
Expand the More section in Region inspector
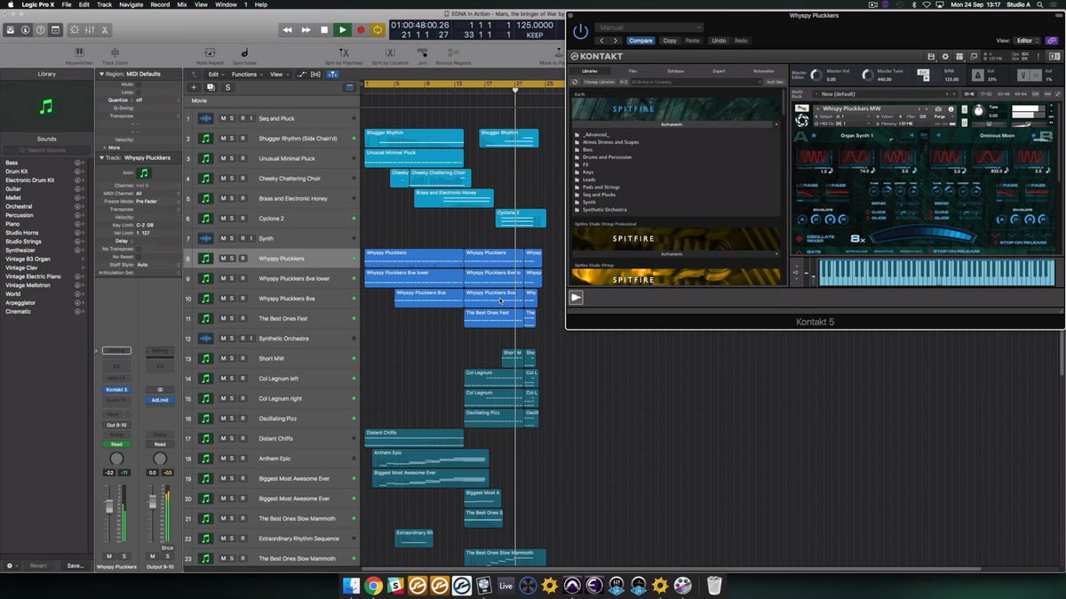click(106, 148)
